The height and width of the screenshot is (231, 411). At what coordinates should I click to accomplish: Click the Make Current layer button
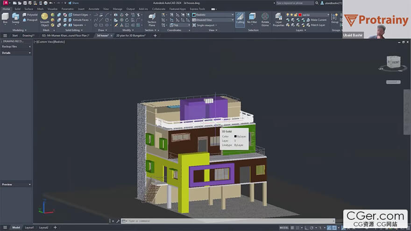click(x=318, y=20)
